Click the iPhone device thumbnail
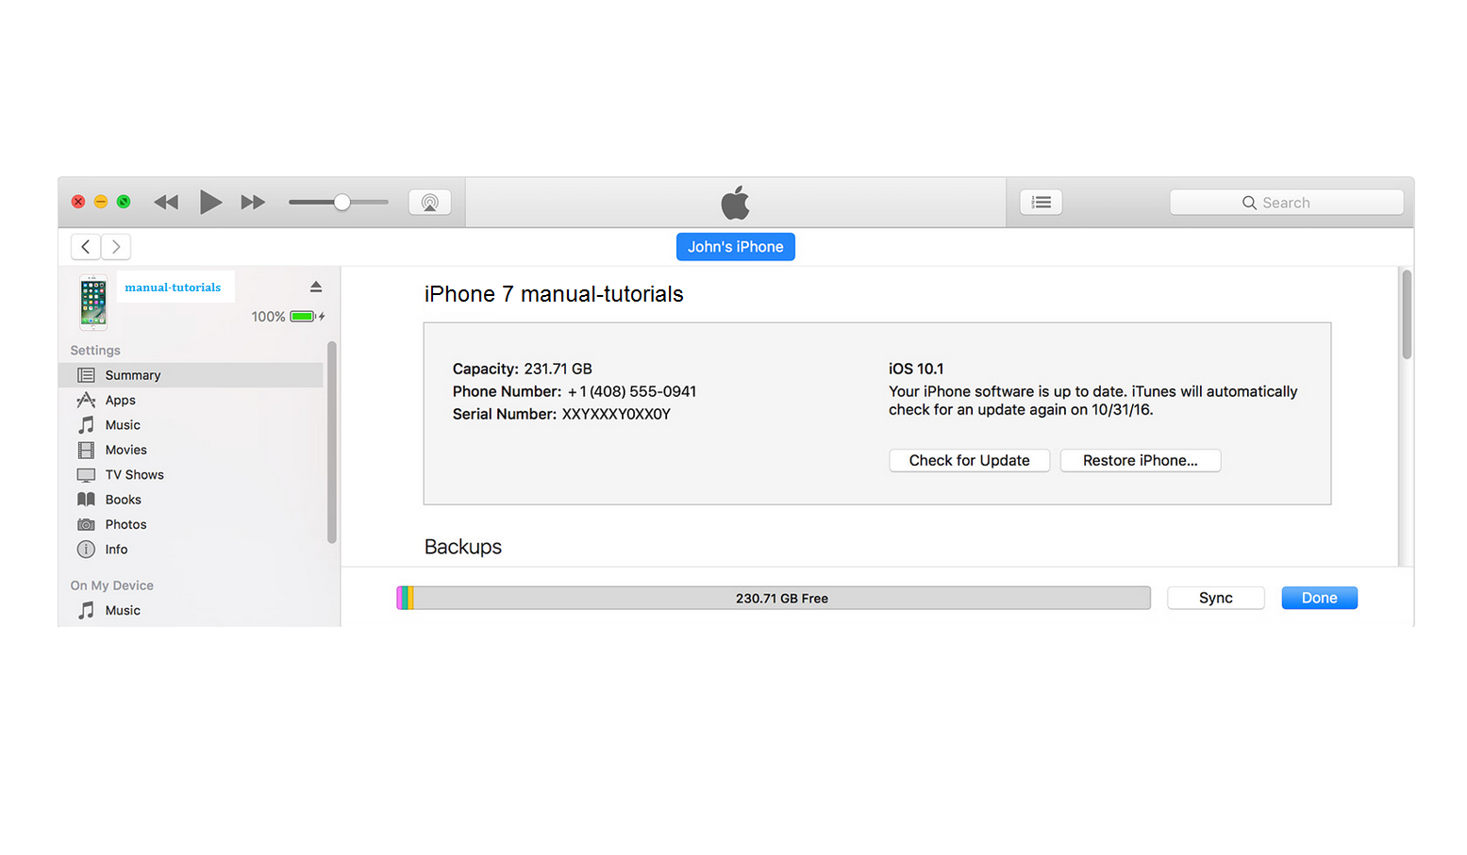This screenshot has height=855, width=1467. 92,303
